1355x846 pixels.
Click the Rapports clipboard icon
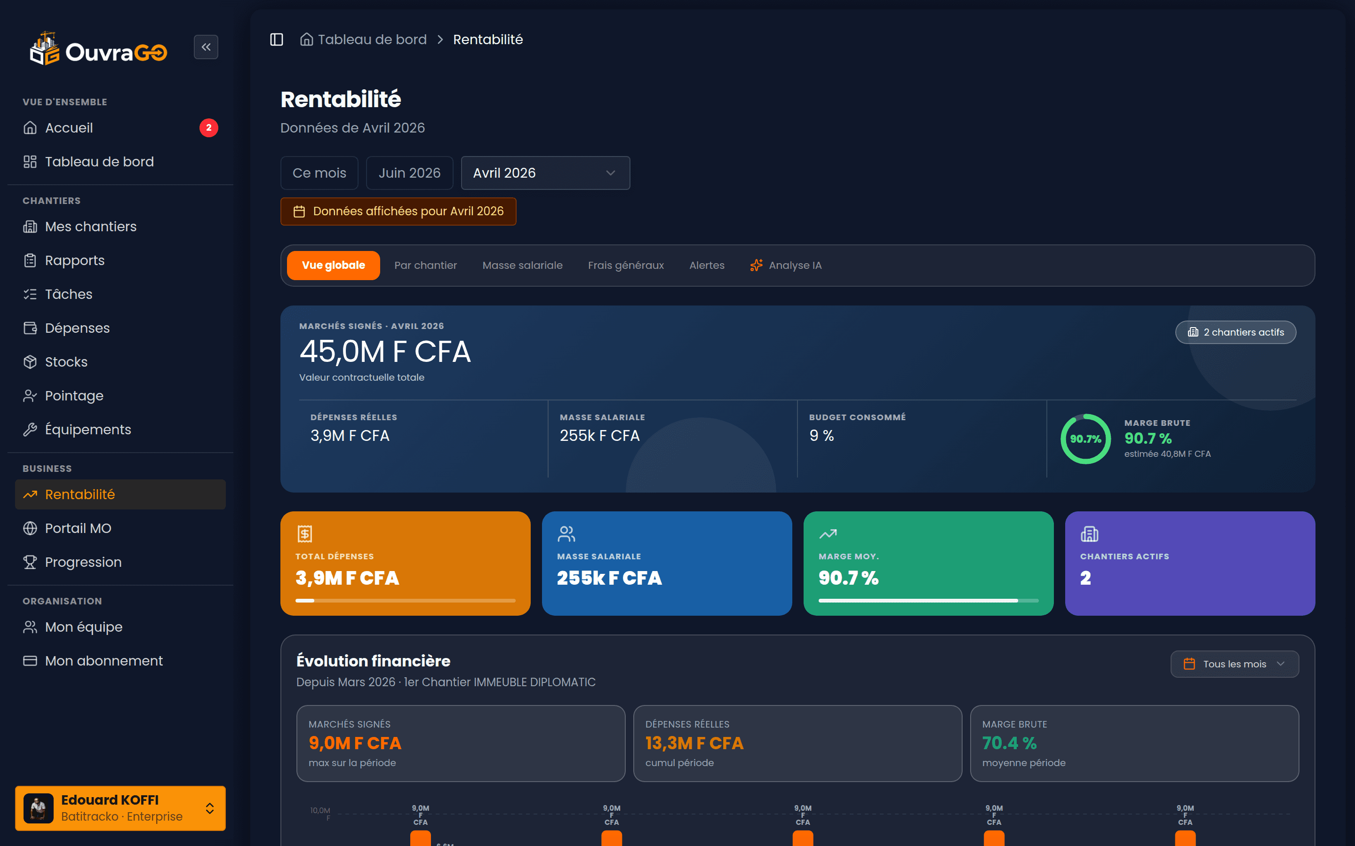30,261
